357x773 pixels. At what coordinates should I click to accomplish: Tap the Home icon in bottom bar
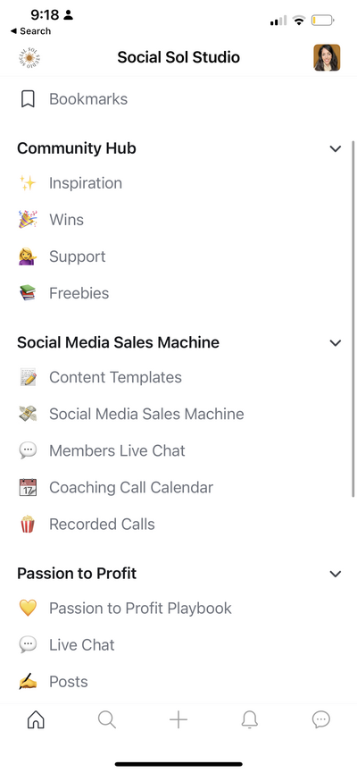36,719
